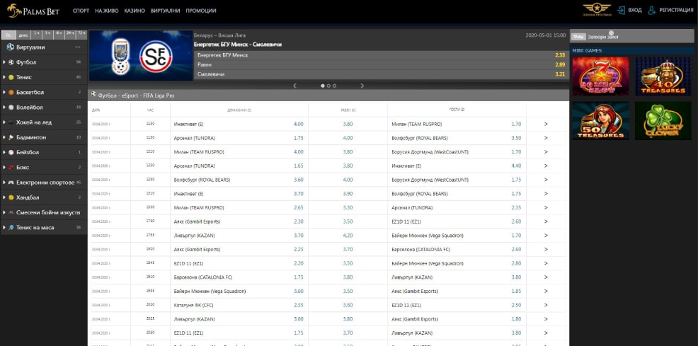The image size is (698, 346).
Task: Go to next banner with right arrow
Action: [362, 86]
